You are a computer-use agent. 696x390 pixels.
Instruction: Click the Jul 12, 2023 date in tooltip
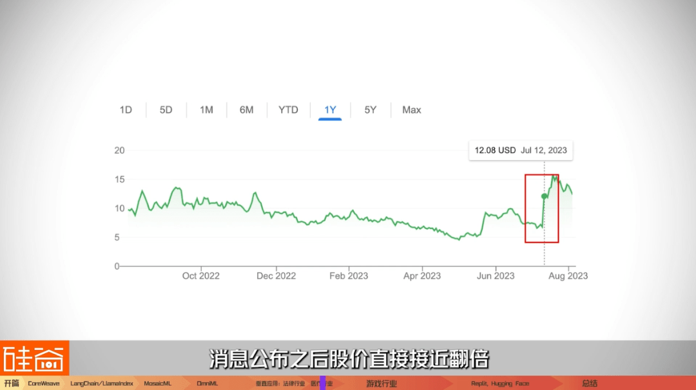[544, 150]
